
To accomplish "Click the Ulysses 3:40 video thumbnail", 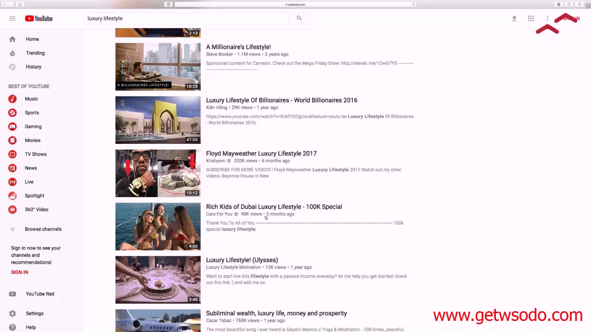I will pyautogui.click(x=158, y=280).
